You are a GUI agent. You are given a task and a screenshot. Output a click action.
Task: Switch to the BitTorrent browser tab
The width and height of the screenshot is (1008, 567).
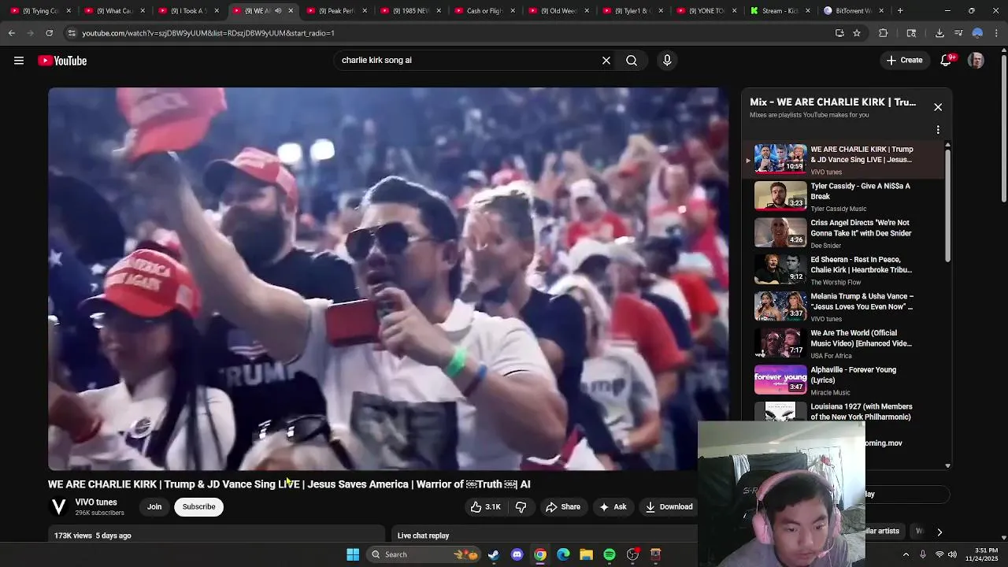854,11
